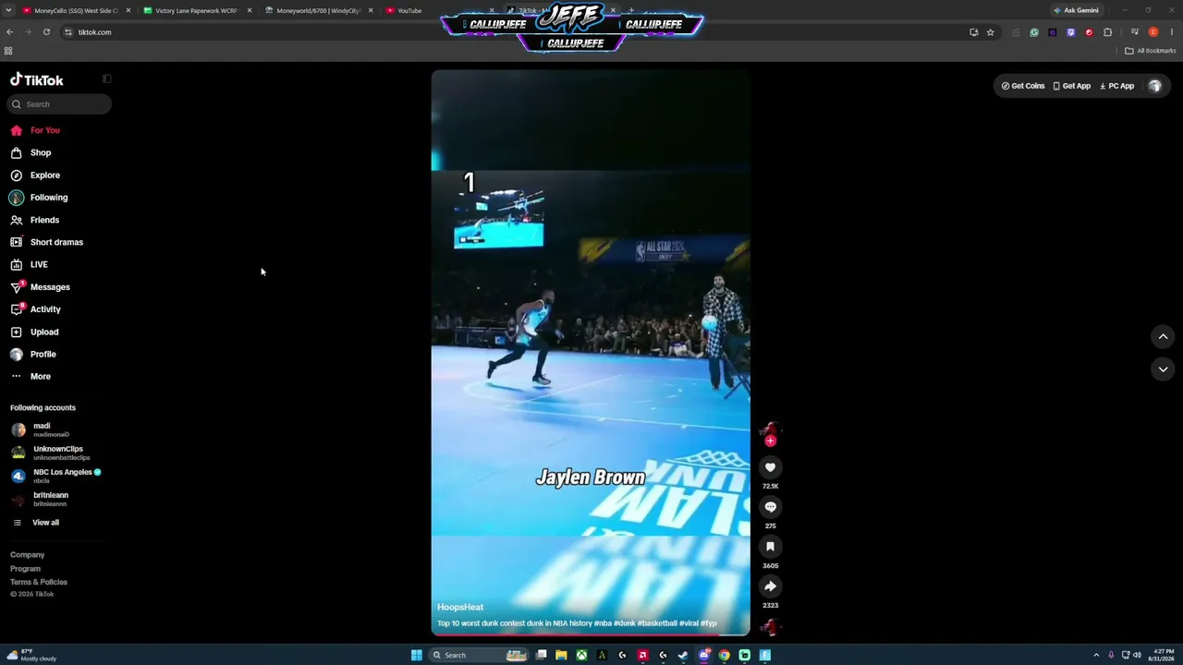Image resolution: width=1183 pixels, height=665 pixels.
Task: Open the TikTok account avatar menu
Action: [x=1154, y=86]
